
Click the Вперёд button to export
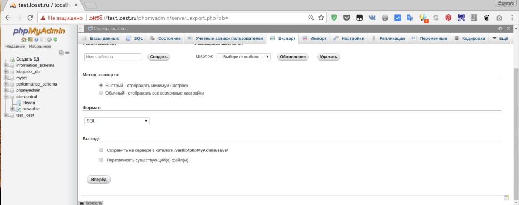98,180
